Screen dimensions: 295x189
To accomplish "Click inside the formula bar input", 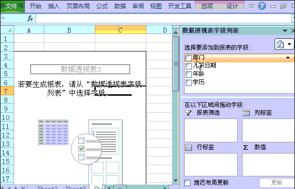I will [164, 18].
